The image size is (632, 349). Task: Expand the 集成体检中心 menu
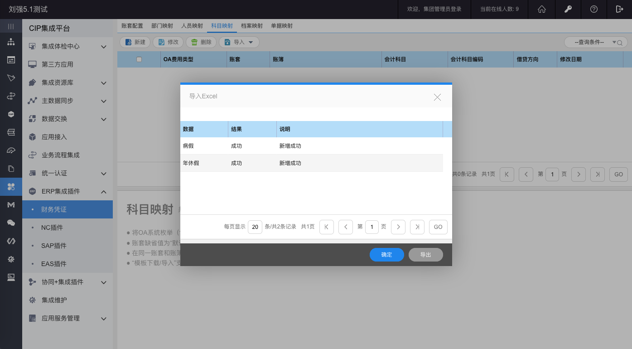coord(68,46)
